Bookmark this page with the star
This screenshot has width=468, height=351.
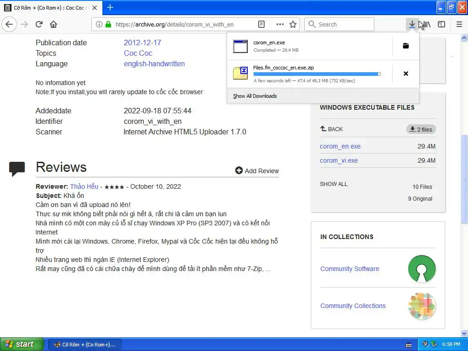293,24
